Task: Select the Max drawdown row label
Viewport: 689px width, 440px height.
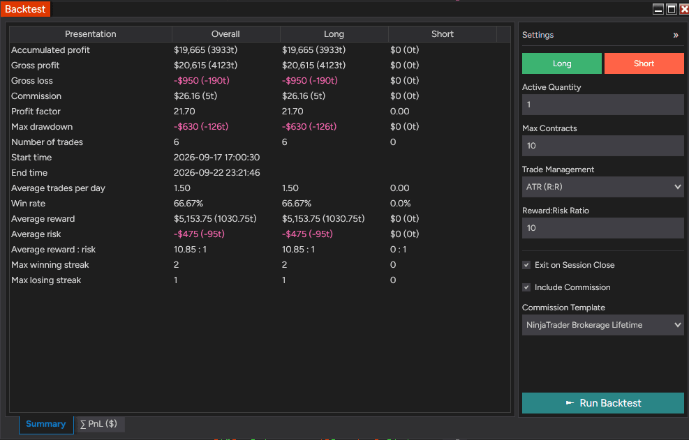Action: [x=42, y=127]
